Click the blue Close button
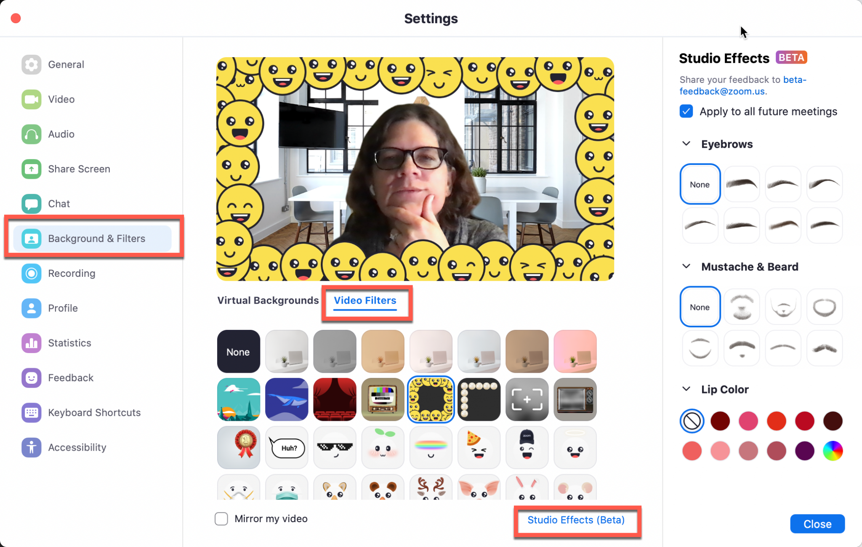862x547 pixels. [x=817, y=524]
